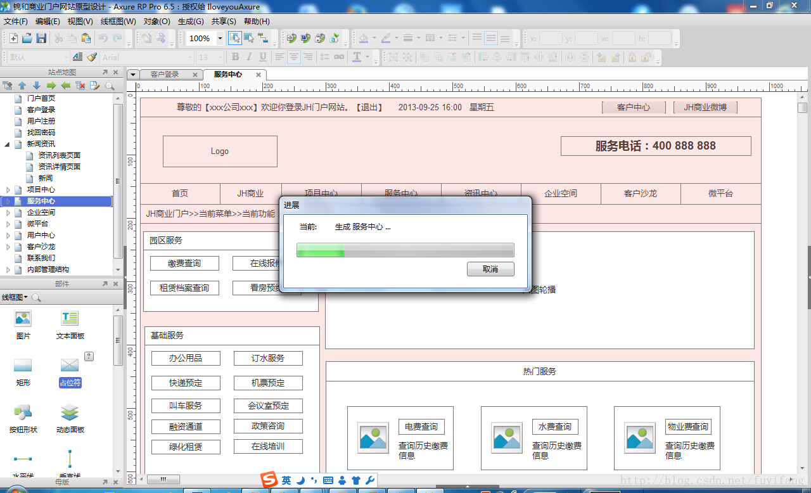This screenshot has height=493, width=811.
Task: Move the page up with the blue up arrow
Action: coord(22,86)
